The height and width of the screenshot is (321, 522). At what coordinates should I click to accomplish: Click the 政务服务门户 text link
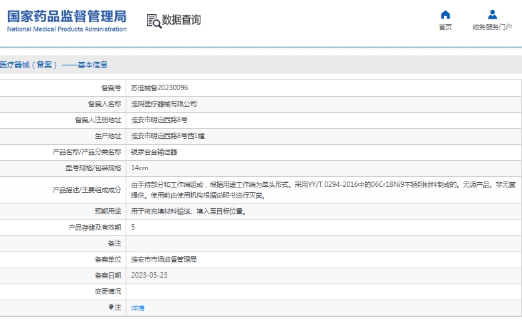coord(492,27)
